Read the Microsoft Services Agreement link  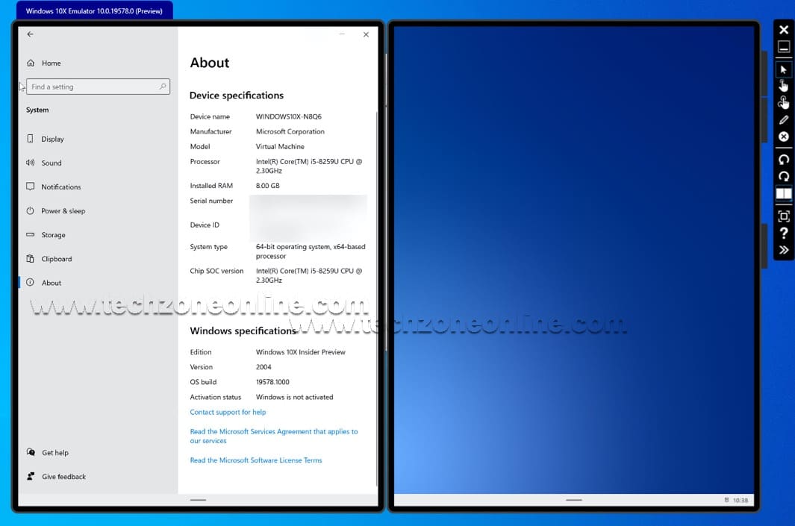tap(274, 436)
